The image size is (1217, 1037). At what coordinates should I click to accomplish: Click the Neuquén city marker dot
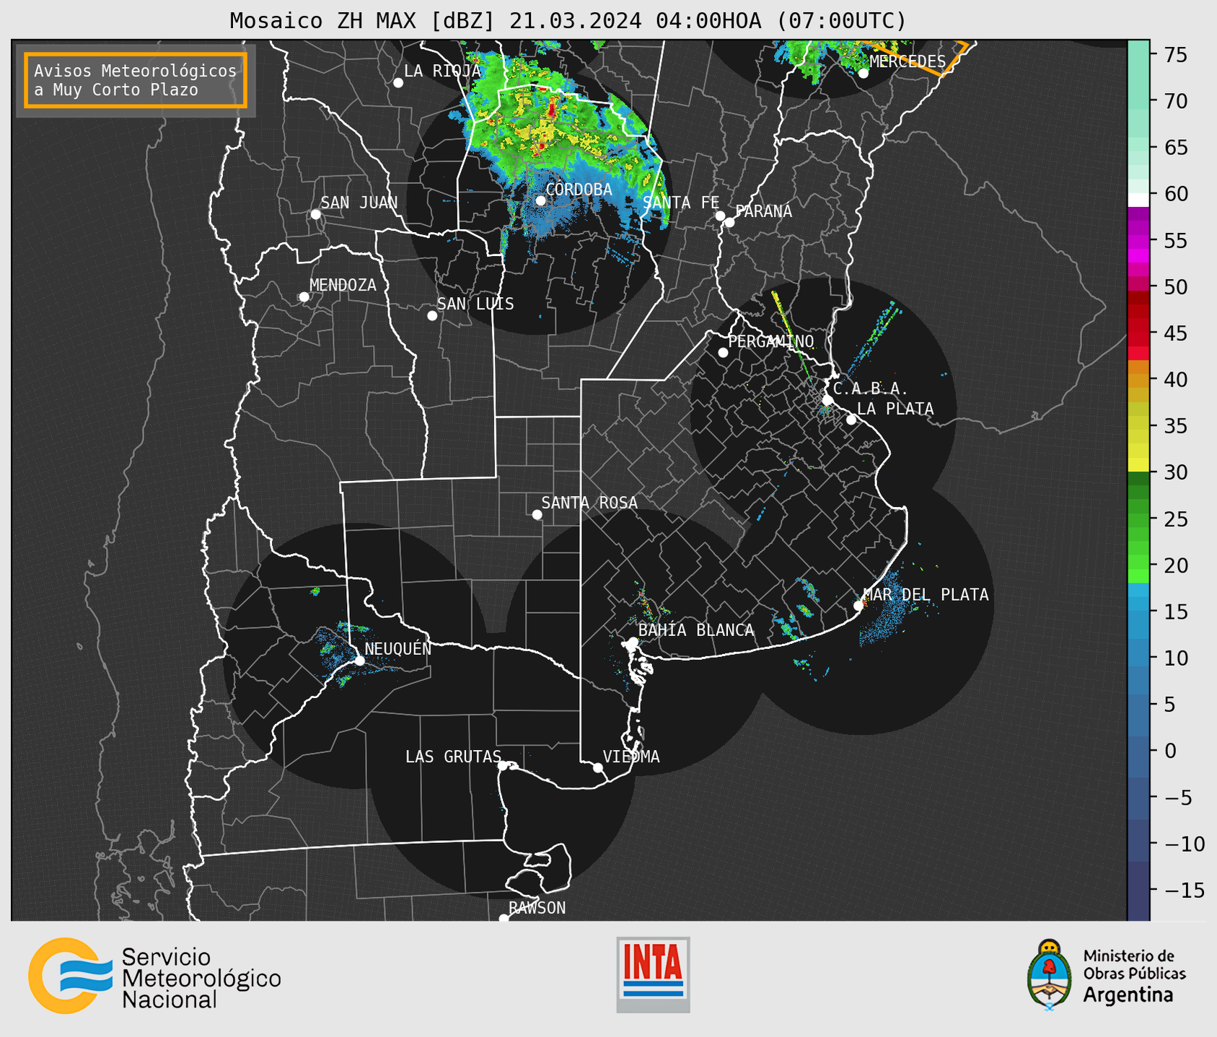coord(359,661)
